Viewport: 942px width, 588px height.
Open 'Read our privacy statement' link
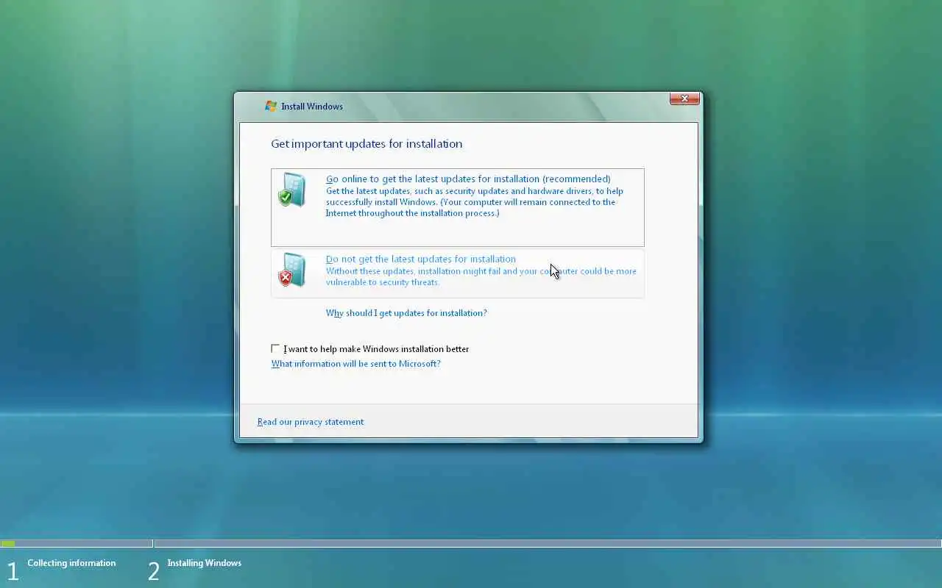click(311, 422)
